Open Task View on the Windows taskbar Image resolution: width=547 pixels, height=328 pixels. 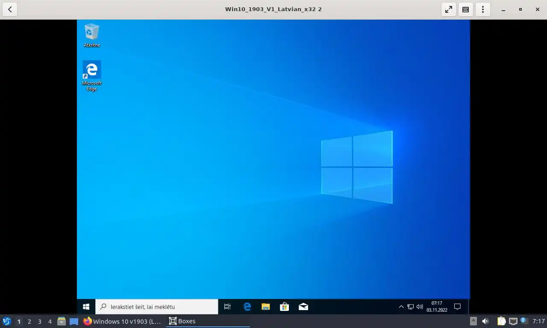coord(227,307)
